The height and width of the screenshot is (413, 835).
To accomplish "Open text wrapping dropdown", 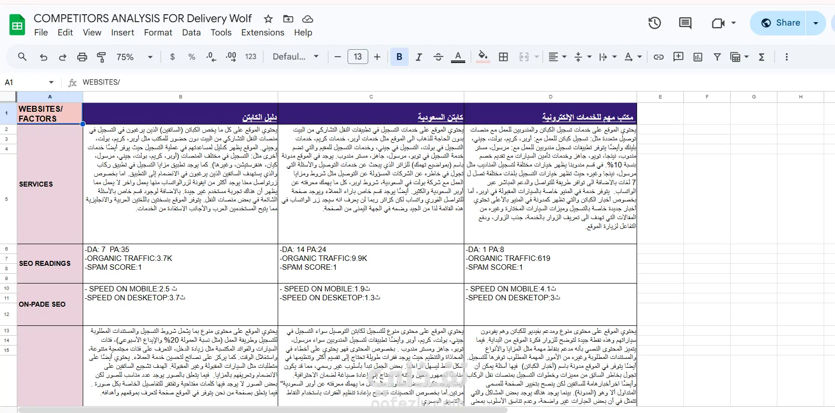I will (608, 57).
